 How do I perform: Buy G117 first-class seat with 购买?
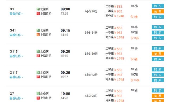pos(158,75)
